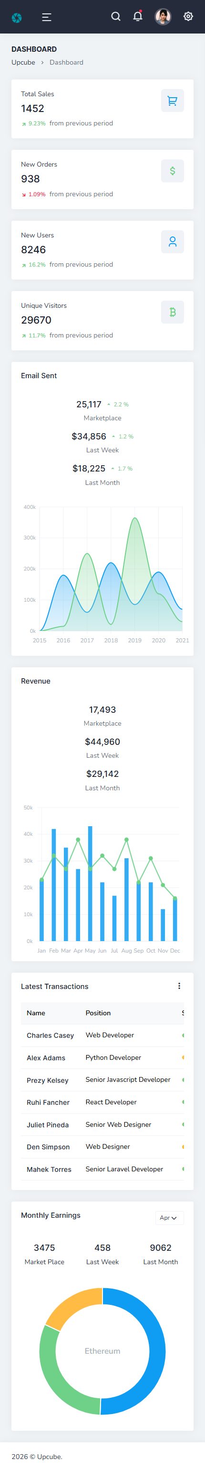The image size is (205, 1471).
Task: Click the Revenue card title
Action: [x=35, y=681]
